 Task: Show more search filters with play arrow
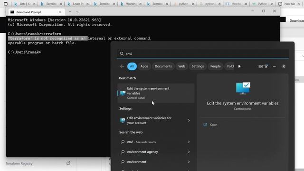(x=239, y=66)
